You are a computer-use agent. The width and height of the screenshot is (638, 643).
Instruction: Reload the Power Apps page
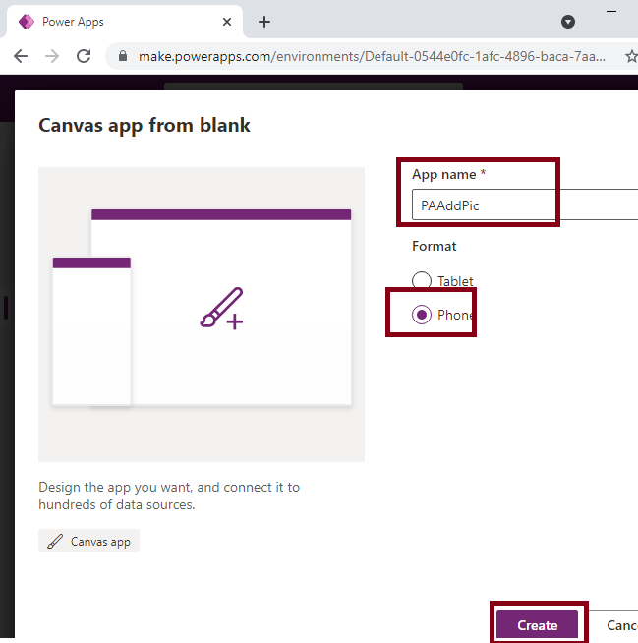tap(84, 56)
